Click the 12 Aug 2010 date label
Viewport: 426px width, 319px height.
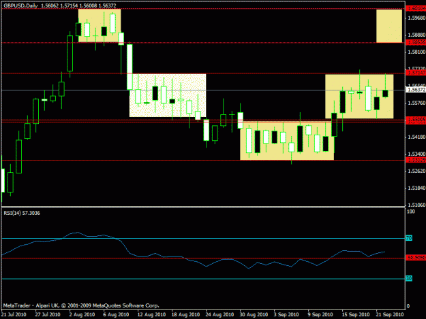(x=151, y=314)
